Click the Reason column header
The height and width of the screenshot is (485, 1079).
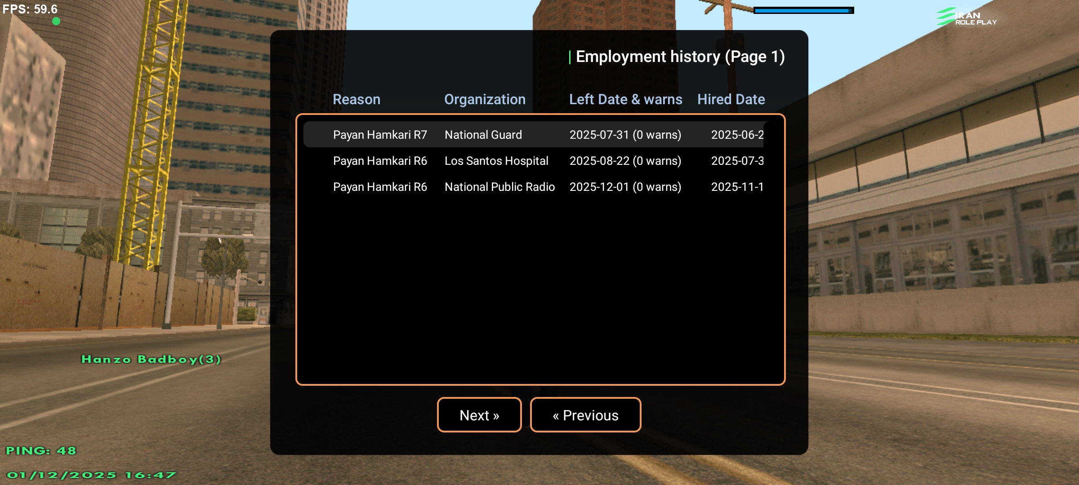pos(357,99)
